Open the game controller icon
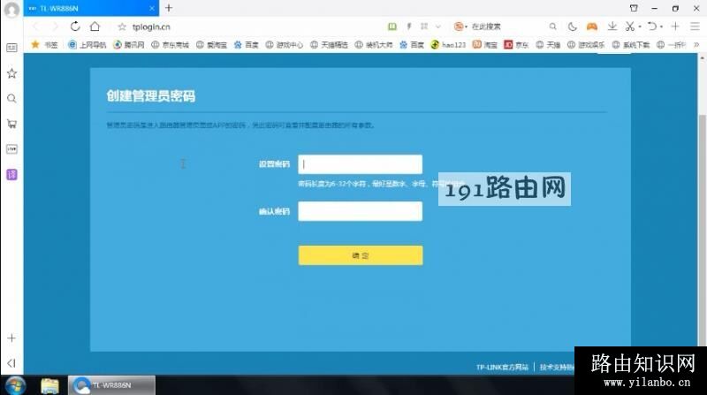The width and height of the screenshot is (707, 395). pos(592,27)
